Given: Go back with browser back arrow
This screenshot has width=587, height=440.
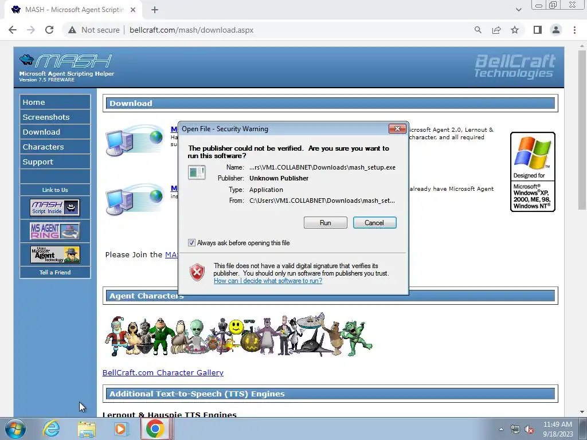Looking at the screenshot, I should (x=13, y=30).
